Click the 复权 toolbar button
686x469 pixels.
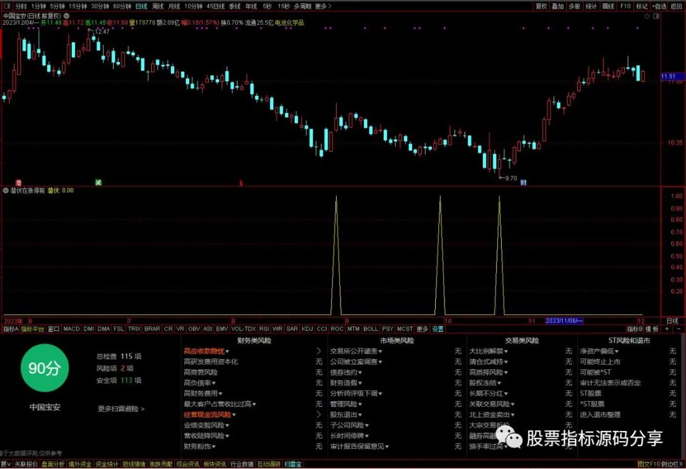(x=542, y=6)
